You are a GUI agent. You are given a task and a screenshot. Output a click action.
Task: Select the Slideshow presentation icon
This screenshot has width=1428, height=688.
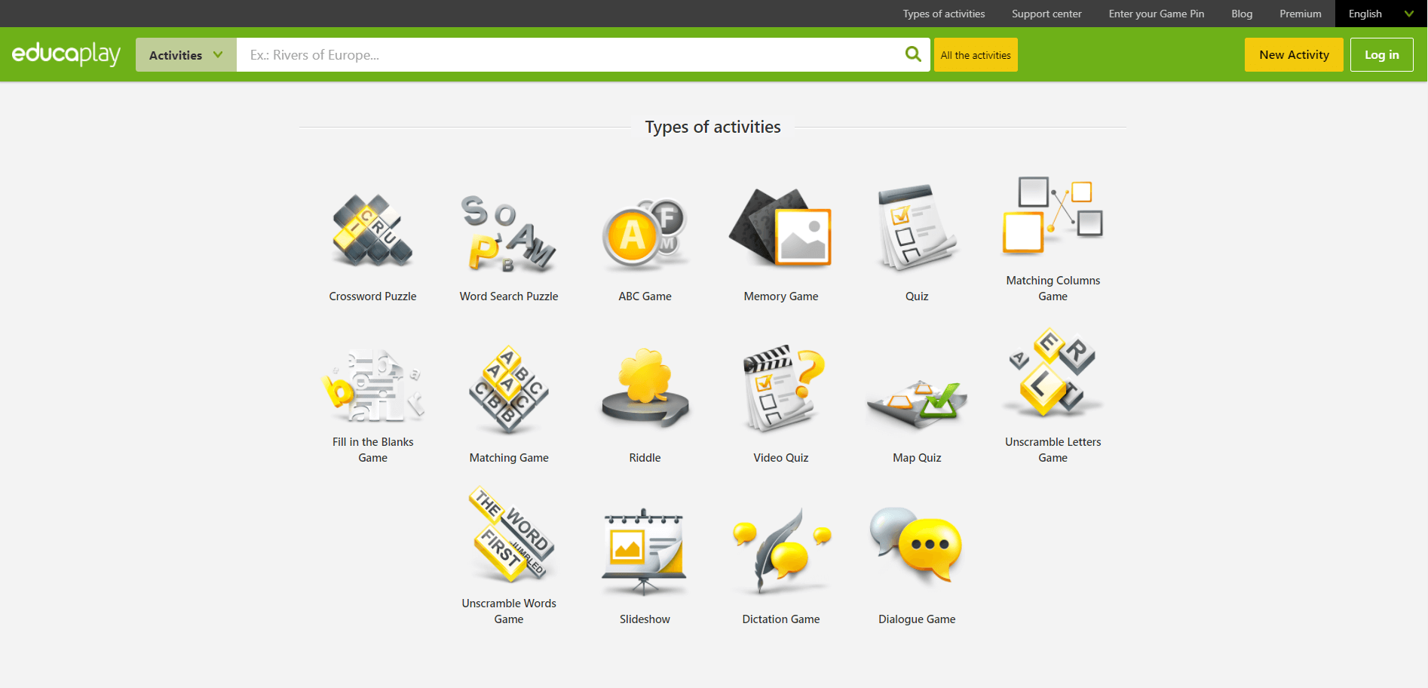tap(645, 551)
